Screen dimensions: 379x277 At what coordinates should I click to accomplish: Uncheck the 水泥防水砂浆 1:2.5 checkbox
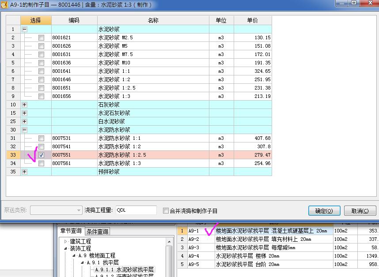pos(42,155)
